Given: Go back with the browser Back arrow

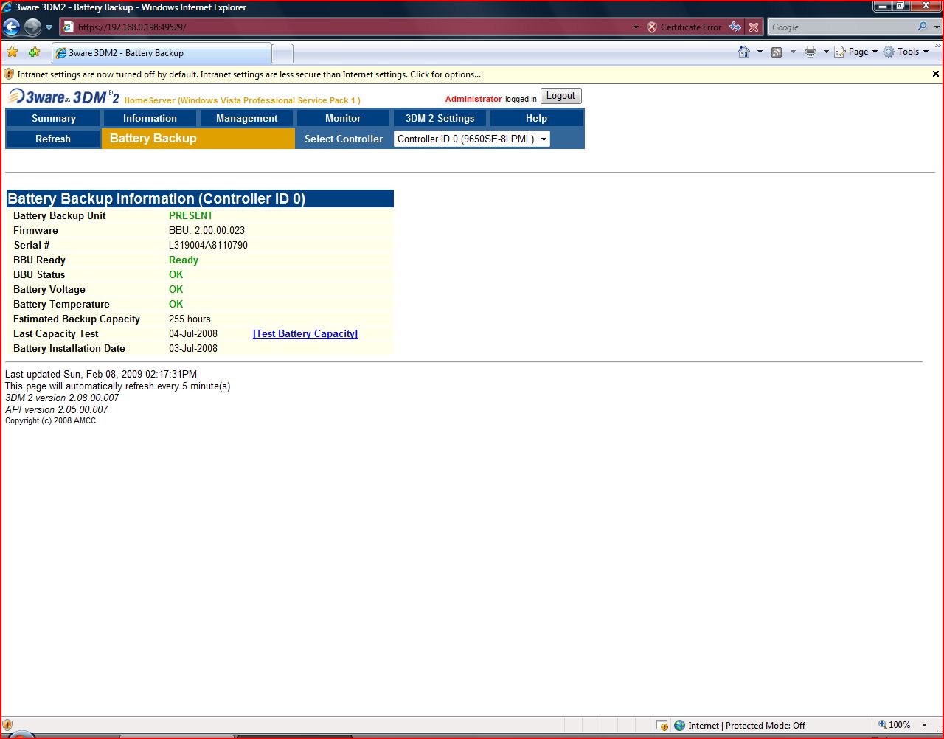Looking at the screenshot, I should point(11,27).
